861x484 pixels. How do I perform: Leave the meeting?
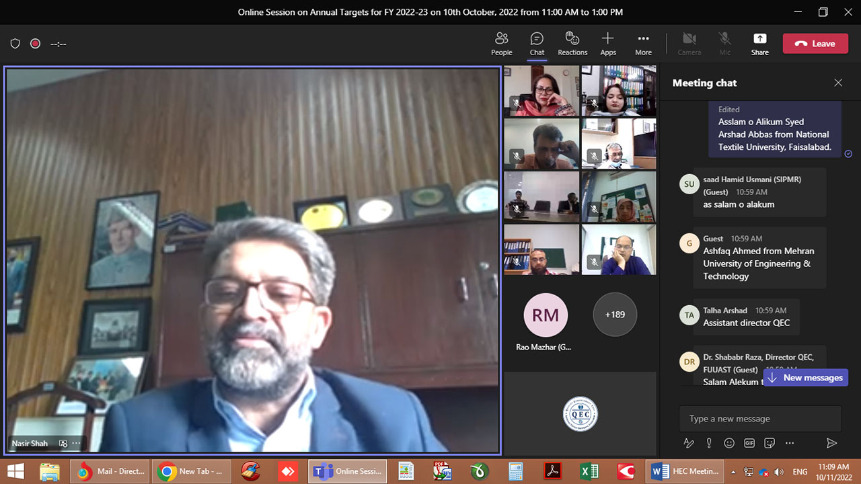pyautogui.click(x=815, y=44)
